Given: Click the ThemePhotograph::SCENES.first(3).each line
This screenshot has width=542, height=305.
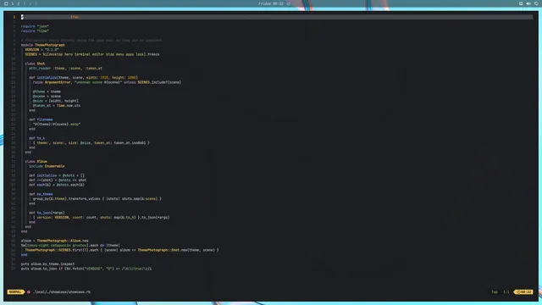Looking at the screenshot, I should point(122,250).
